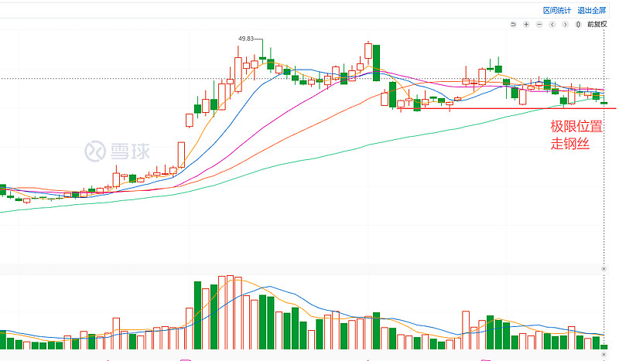Screen dimensions: 619x361
Task: Click the reset/undo chart view icon
Action: click(x=513, y=25)
